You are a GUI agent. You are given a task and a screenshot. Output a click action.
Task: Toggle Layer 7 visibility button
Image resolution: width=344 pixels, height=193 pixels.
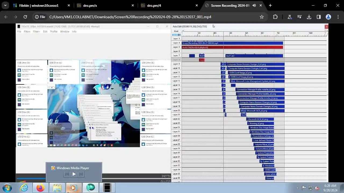coord(176,55)
